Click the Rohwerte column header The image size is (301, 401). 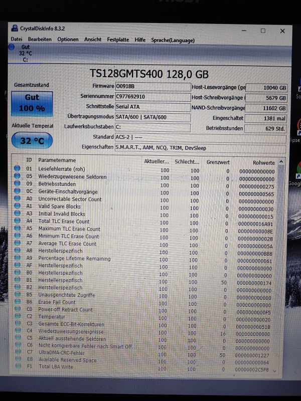click(x=264, y=162)
